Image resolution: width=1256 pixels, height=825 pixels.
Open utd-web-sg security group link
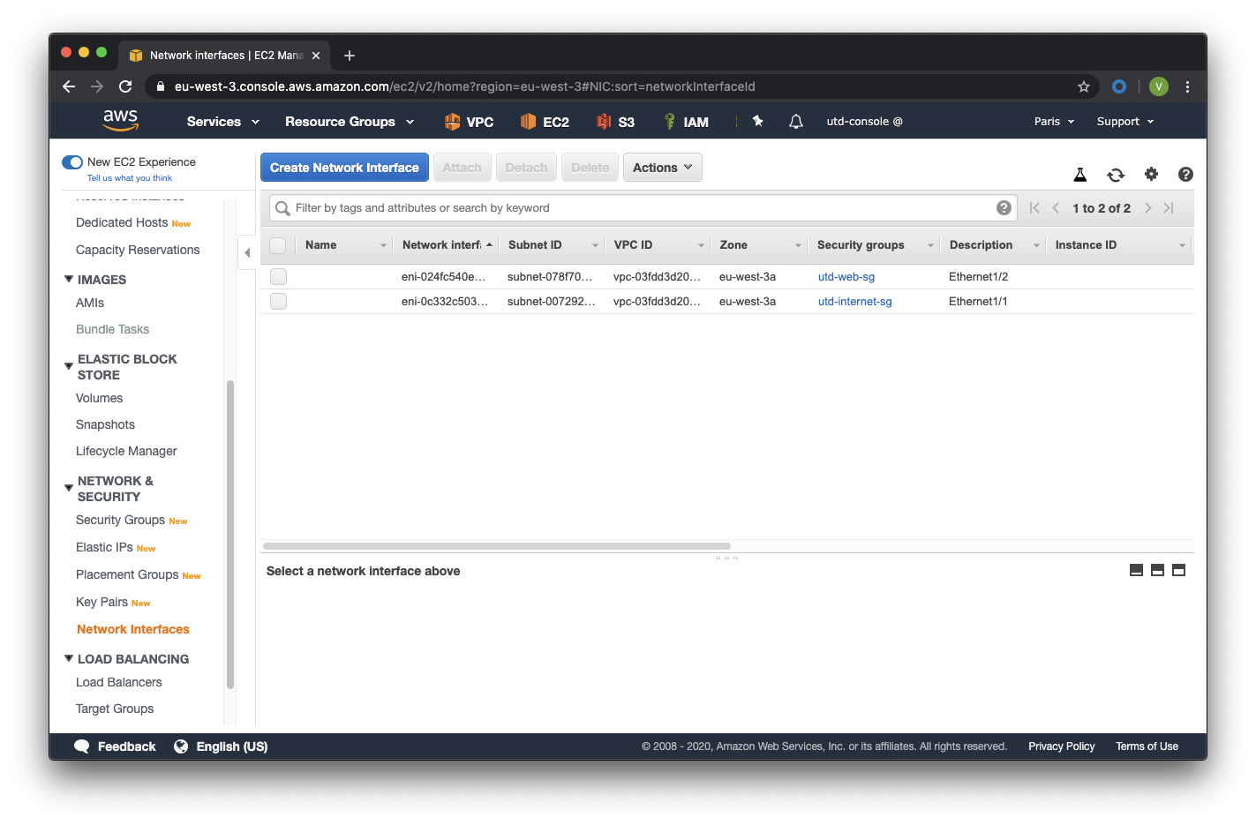coord(846,277)
